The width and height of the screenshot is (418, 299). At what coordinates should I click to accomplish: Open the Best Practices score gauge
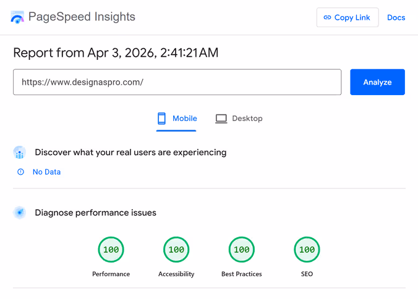[x=242, y=250]
